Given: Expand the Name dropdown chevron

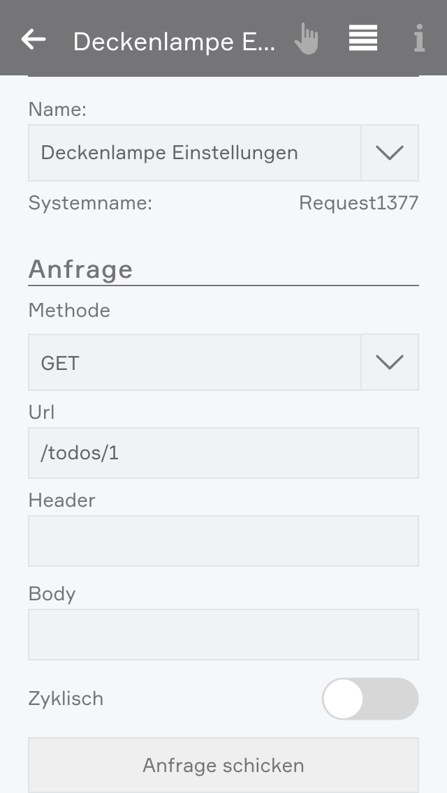Looking at the screenshot, I should pos(390,153).
